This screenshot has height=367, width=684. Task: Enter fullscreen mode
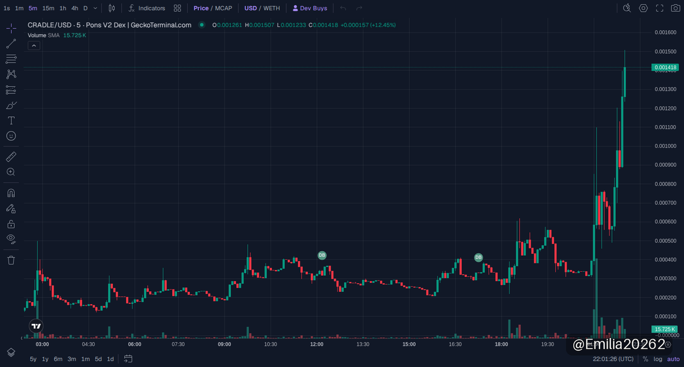(x=659, y=9)
